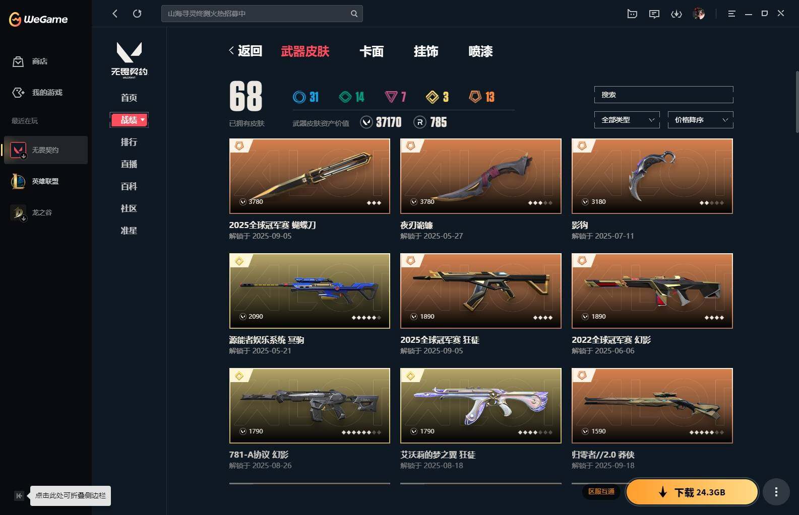Click the 返回 back link
This screenshot has height=515, width=799.
tap(245, 51)
